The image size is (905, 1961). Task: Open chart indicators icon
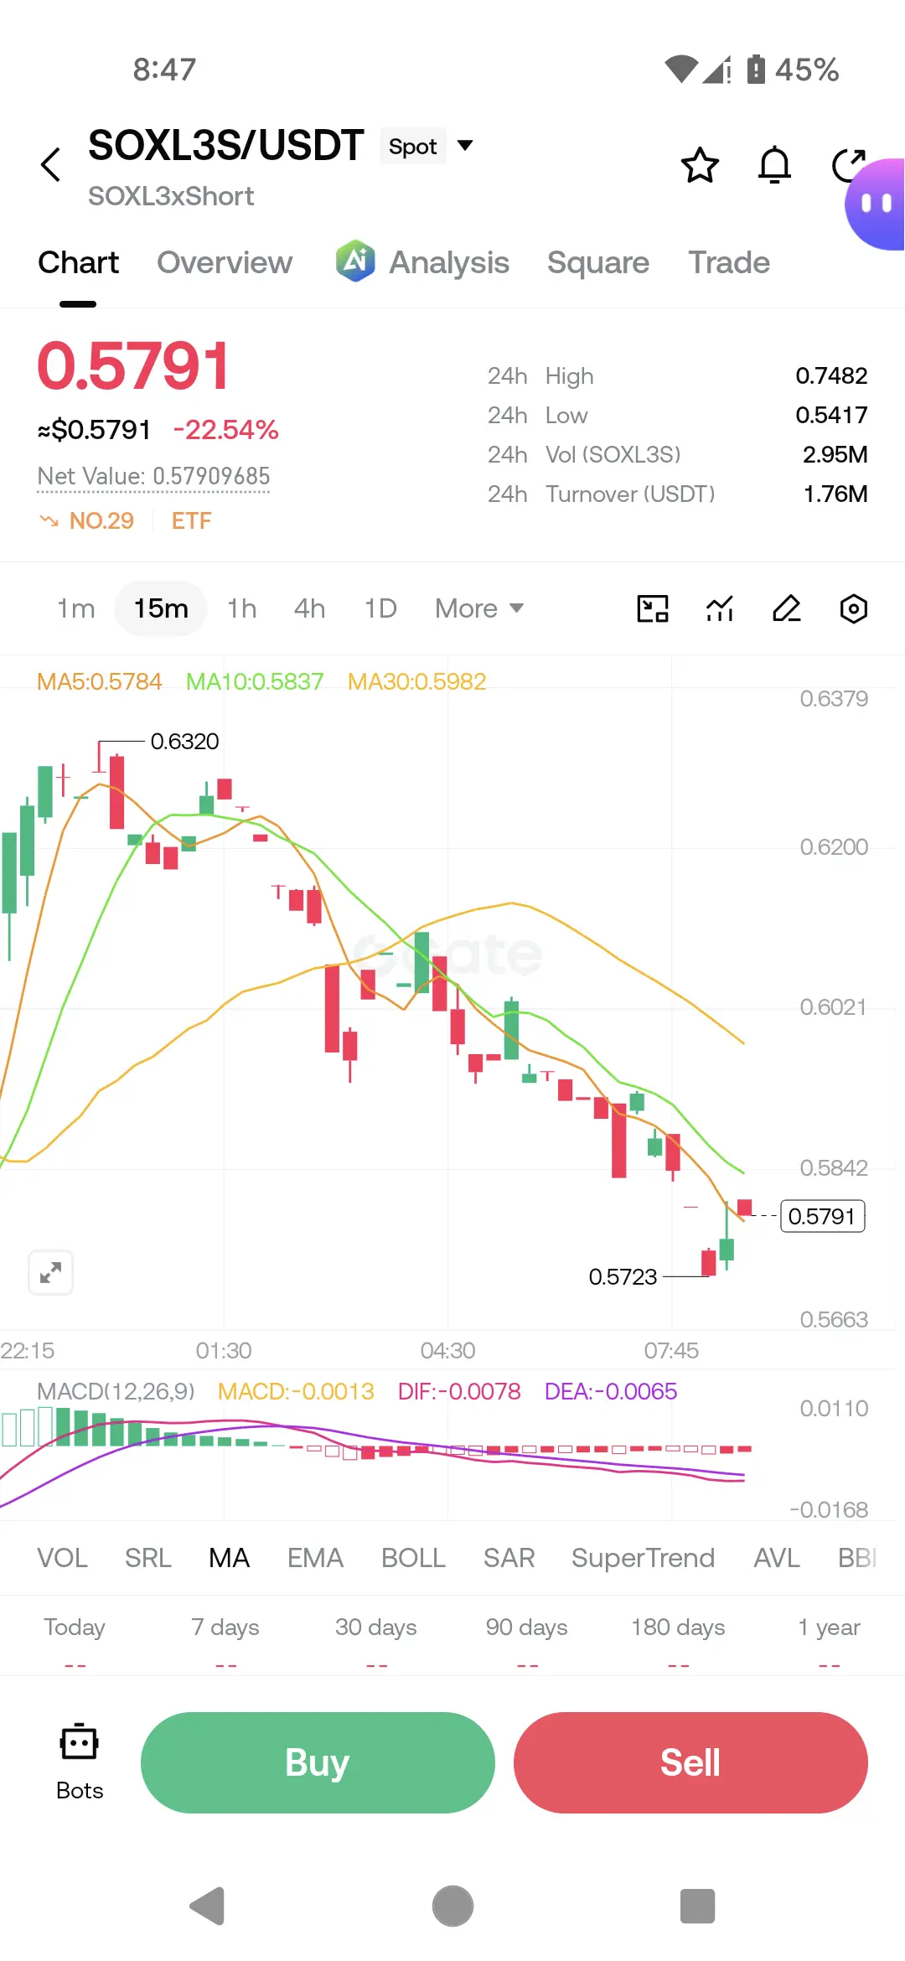[720, 608]
